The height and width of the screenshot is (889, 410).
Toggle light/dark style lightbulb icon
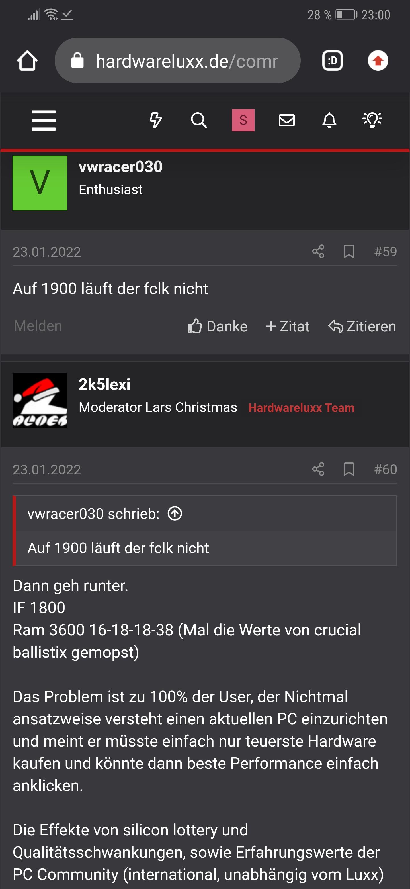(372, 120)
